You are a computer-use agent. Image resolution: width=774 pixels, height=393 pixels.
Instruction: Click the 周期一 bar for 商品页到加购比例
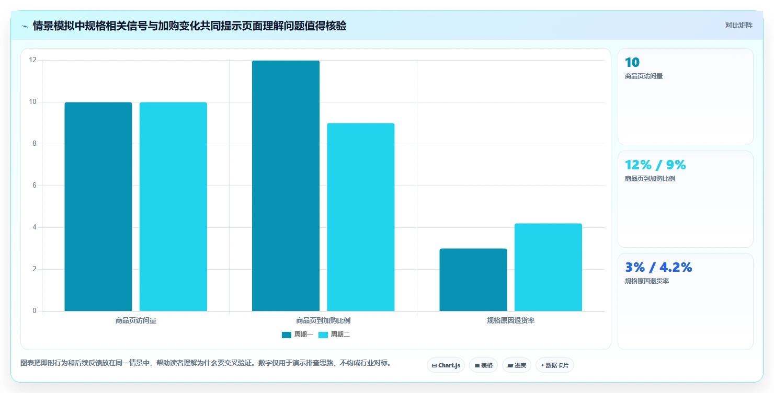coord(286,186)
